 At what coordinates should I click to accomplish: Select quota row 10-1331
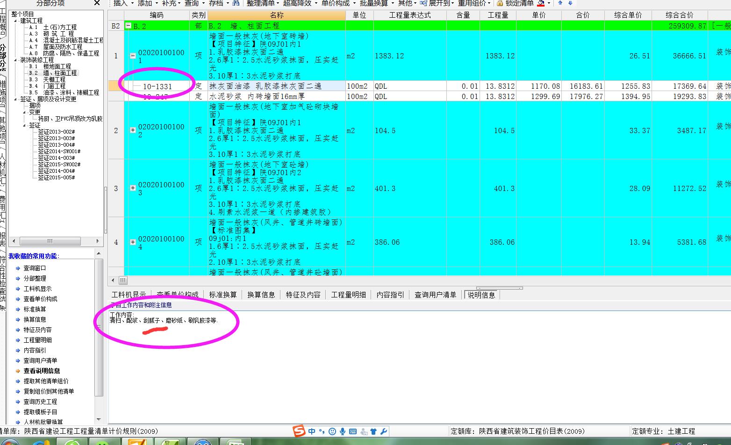point(158,86)
